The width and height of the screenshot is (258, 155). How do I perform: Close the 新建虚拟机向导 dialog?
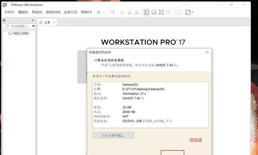(x=207, y=52)
